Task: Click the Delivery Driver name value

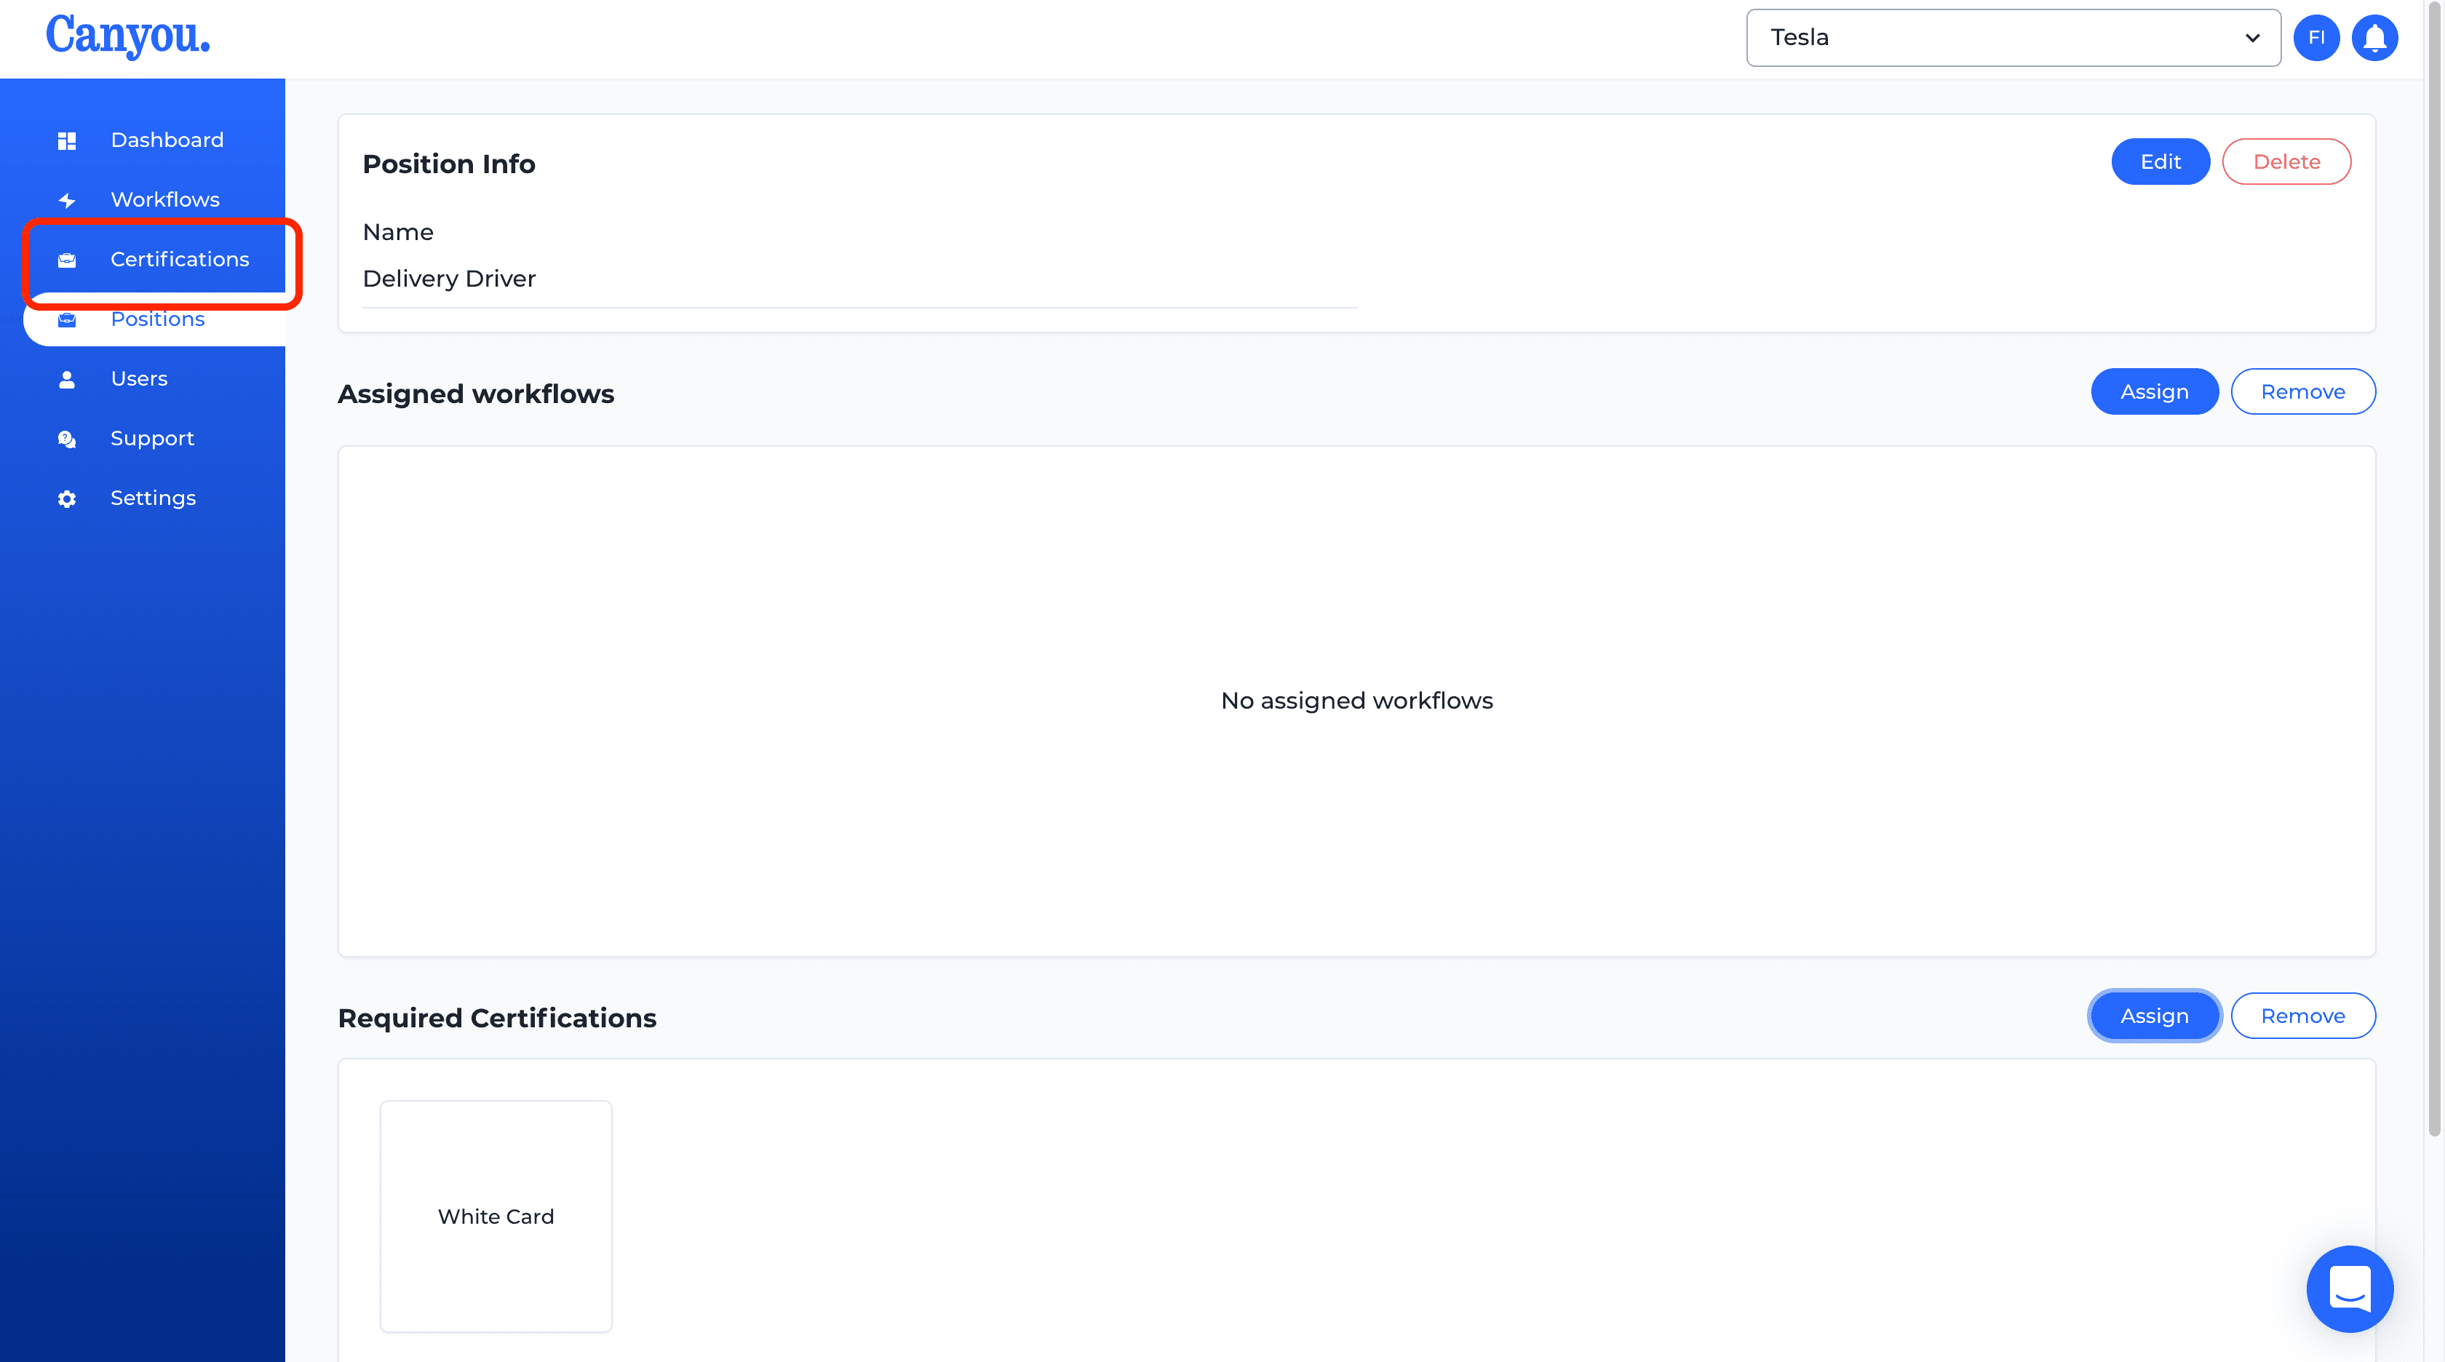Action: coord(449,279)
